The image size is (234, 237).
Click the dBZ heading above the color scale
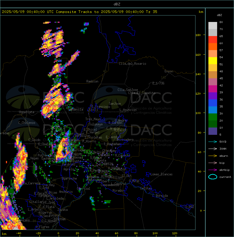click(x=219, y=15)
